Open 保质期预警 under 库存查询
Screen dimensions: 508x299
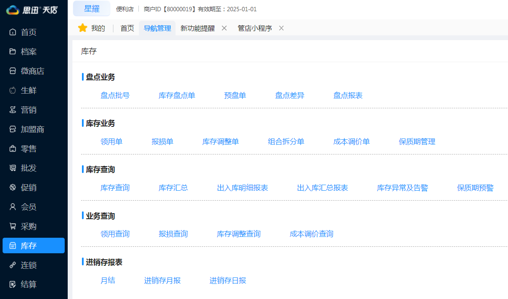(x=475, y=188)
